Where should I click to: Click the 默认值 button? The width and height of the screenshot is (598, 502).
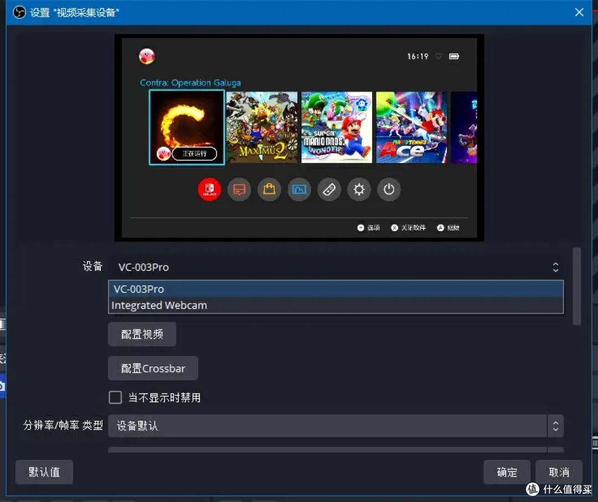pos(44,472)
